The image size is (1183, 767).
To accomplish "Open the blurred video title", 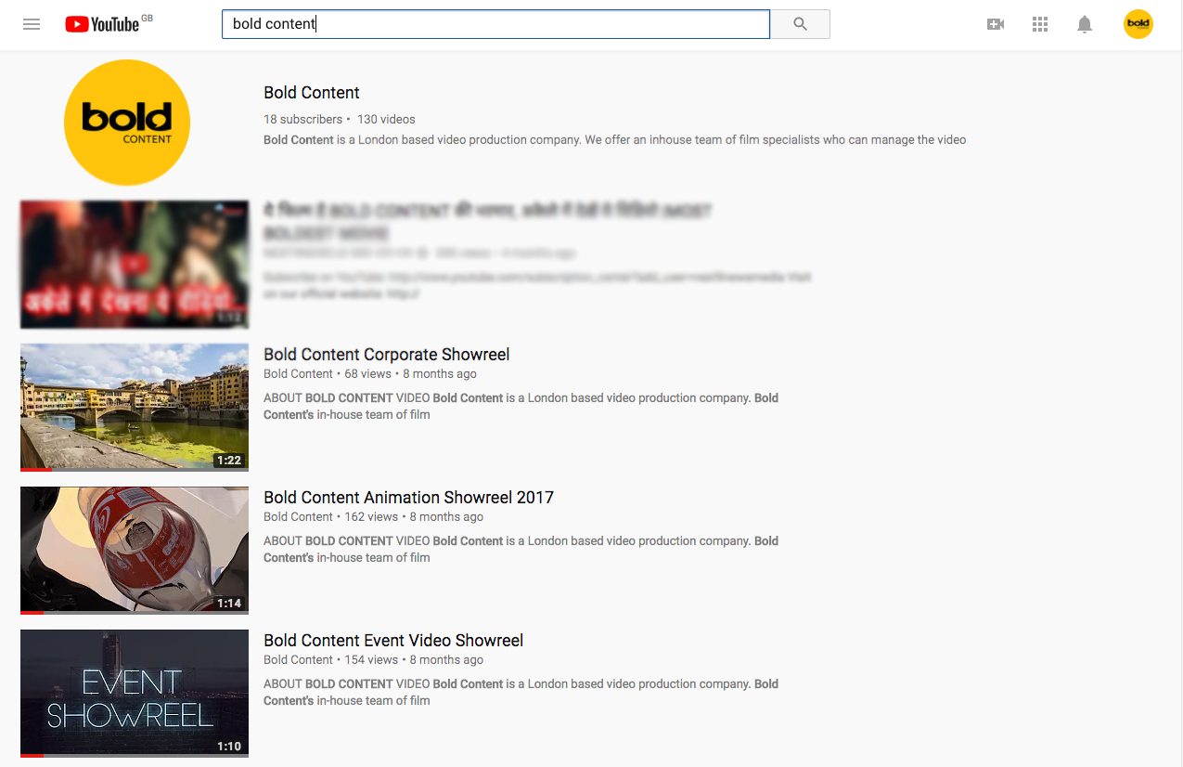I will point(487,221).
